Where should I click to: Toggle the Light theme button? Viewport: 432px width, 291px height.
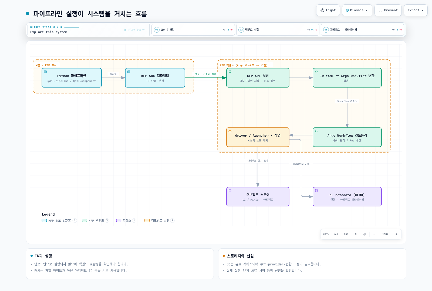[x=328, y=10]
